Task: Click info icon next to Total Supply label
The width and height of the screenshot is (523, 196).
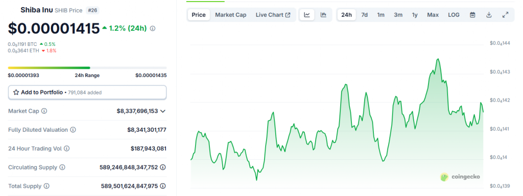Action: pyautogui.click(x=46, y=186)
